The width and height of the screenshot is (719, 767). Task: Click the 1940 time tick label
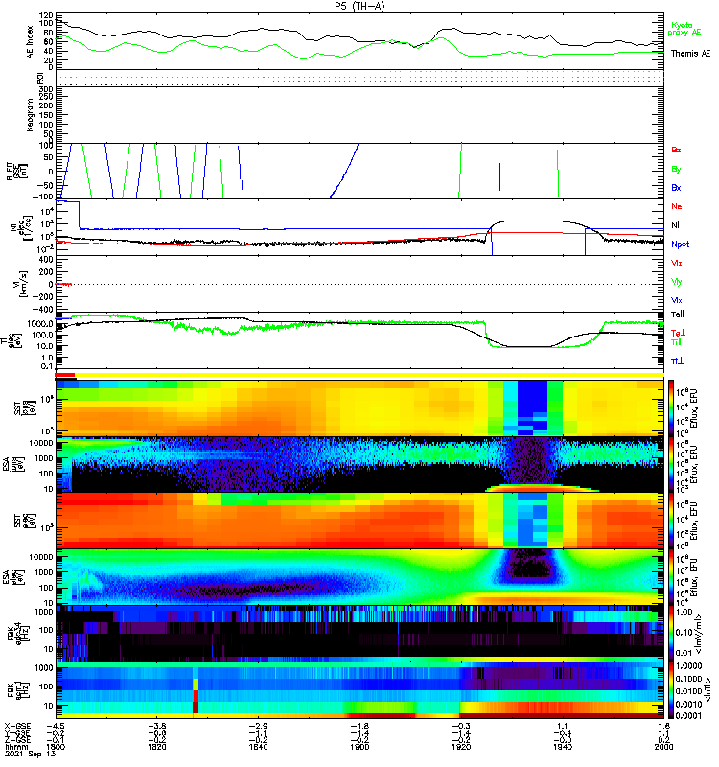point(563,747)
